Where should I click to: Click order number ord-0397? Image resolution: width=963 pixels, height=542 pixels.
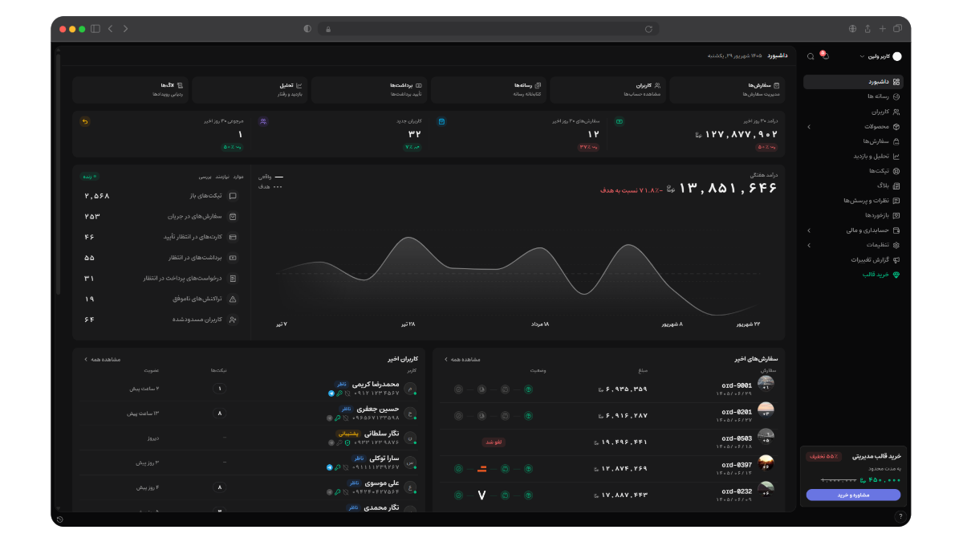click(x=737, y=465)
